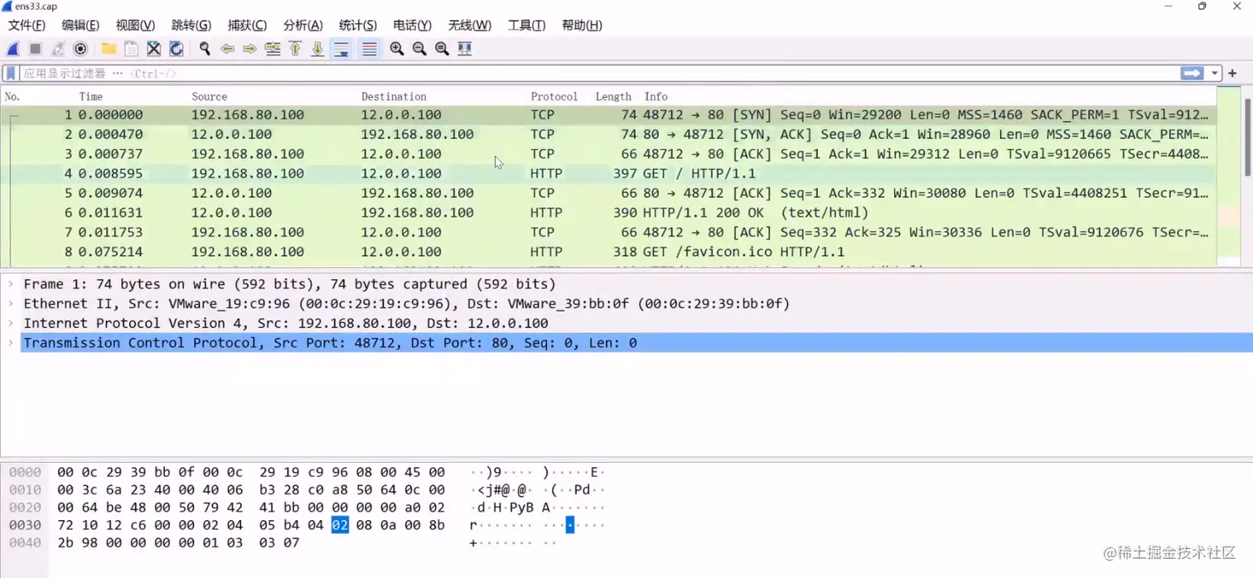The height and width of the screenshot is (578, 1253).
Task: Close the capture file icon
Action: (153, 50)
